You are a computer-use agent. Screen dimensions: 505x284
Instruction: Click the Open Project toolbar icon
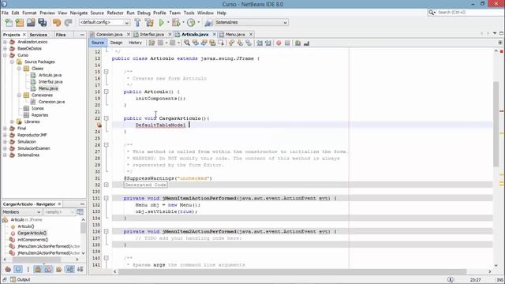click(31, 22)
